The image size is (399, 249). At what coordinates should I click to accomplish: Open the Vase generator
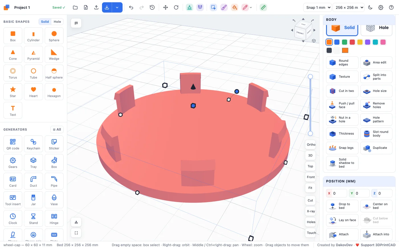pos(54,200)
